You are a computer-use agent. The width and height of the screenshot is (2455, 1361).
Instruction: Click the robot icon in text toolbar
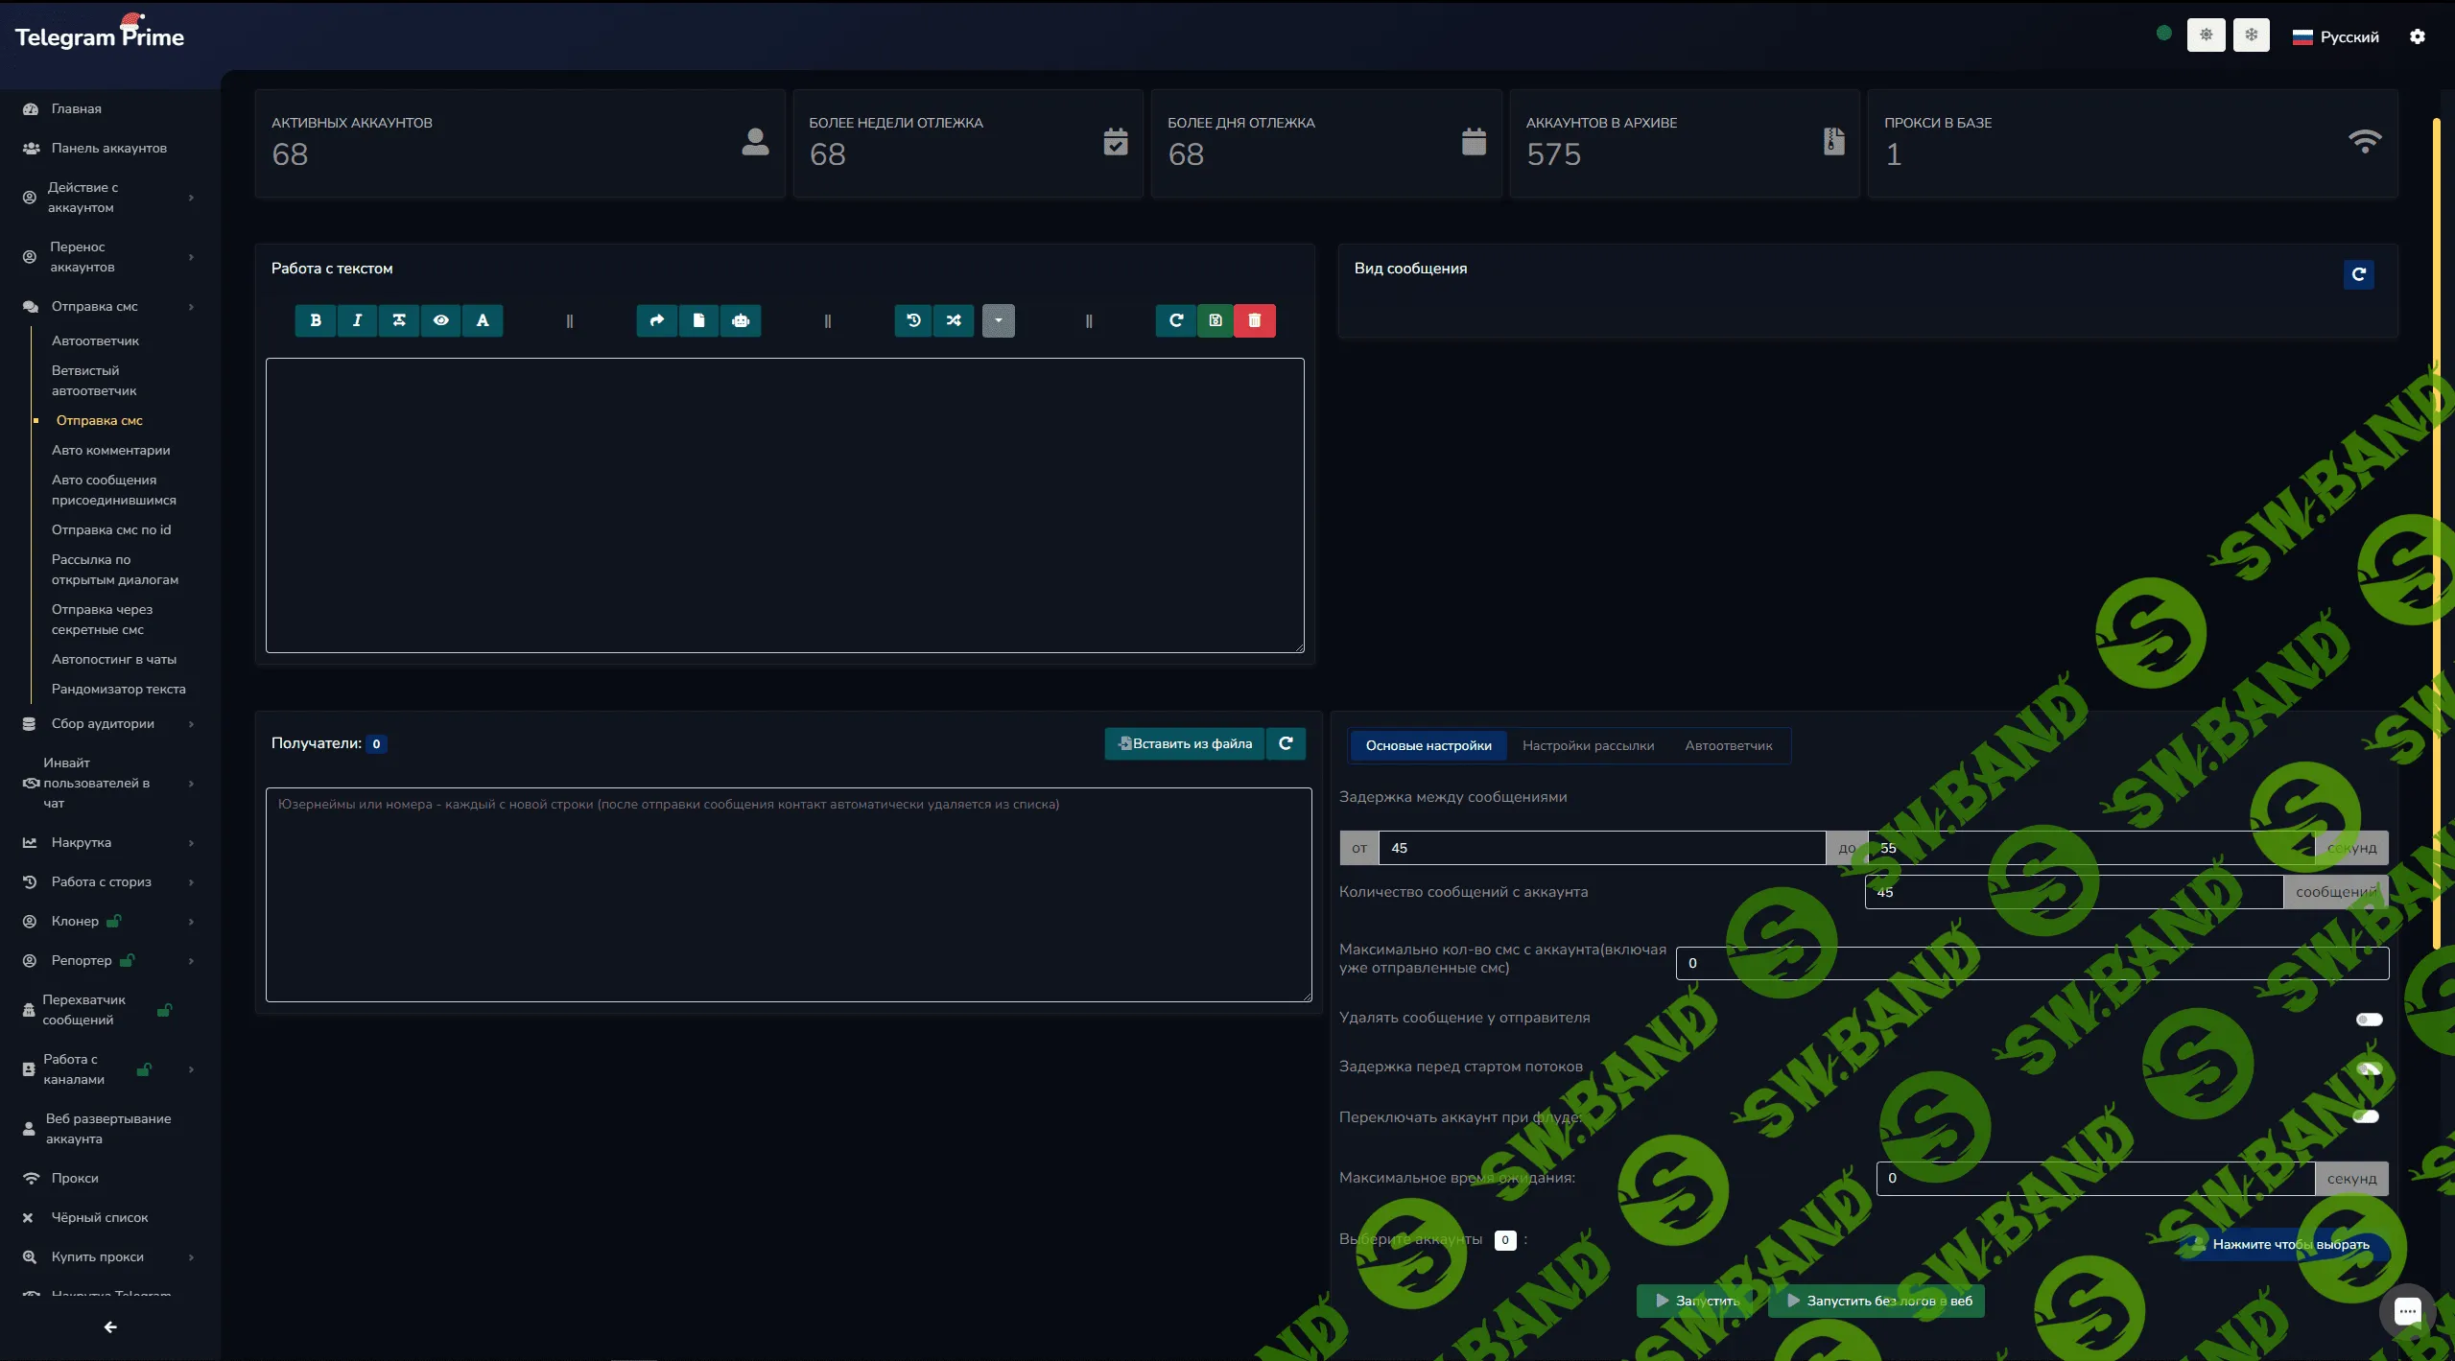pos(741,320)
